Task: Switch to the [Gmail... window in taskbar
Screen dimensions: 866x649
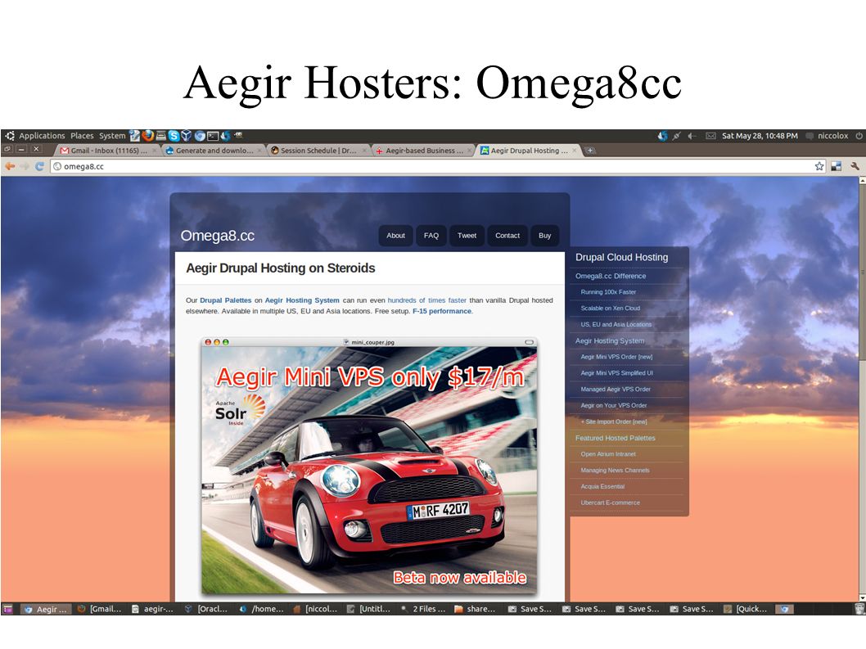Action: click(99, 609)
